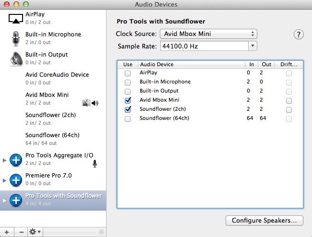
Task: Toggle drift correction for Soundflower (64ch)
Action: [288, 119]
